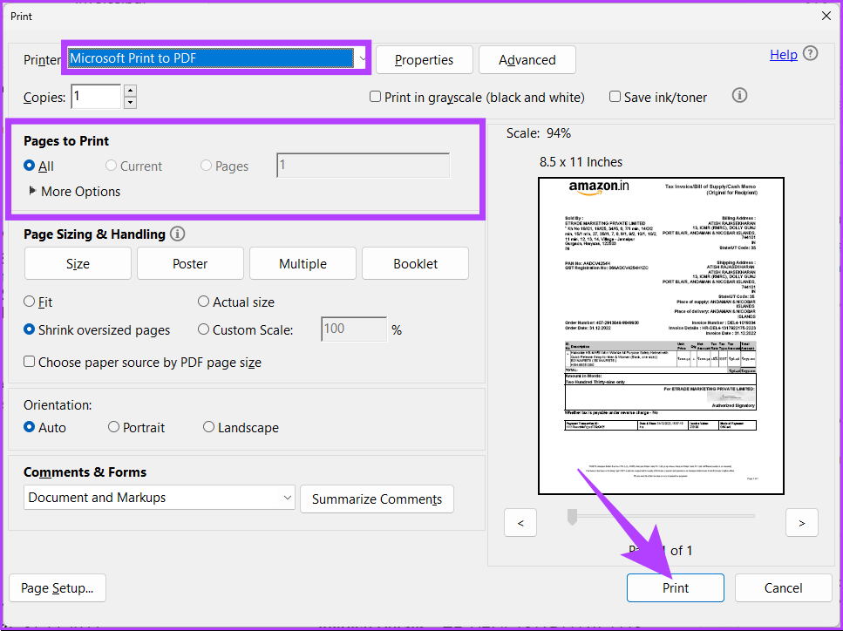This screenshot has width=843, height=631.
Task: Click the preview page slider handle
Action: (572, 517)
